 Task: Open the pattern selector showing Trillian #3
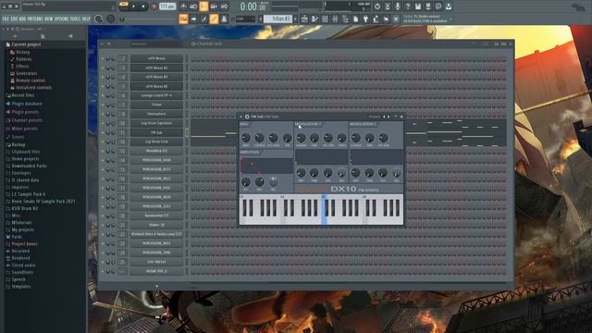[x=278, y=18]
